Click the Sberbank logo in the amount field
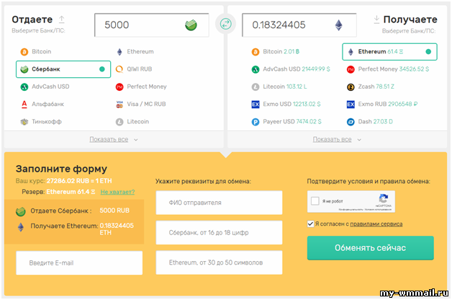452x300 pixels. tap(191, 25)
